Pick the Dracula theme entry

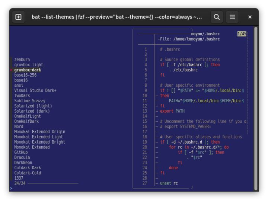click(x=22, y=157)
